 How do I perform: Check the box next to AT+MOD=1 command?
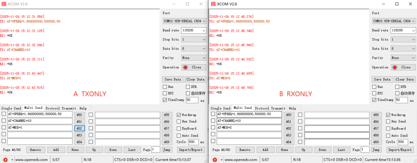[x=4, y=128]
